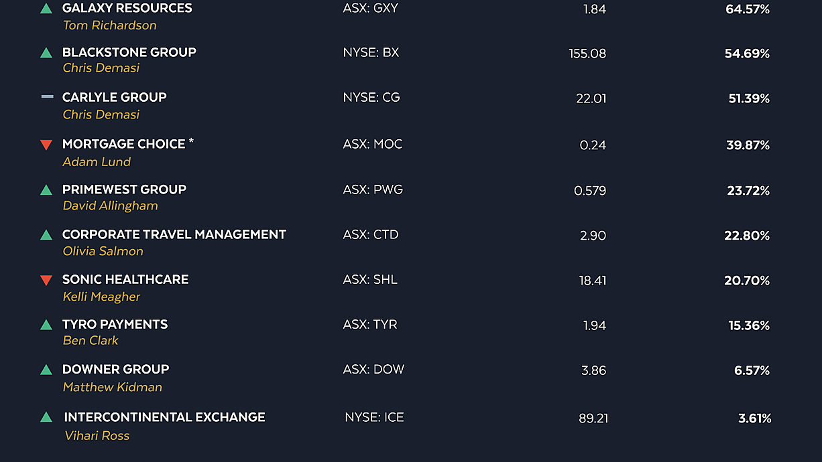Click green up arrow beside Intercontinental Exchange

pyautogui.click(x=46, y=417)
